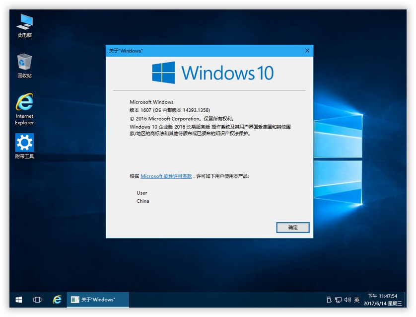Open the Windows Start menu

pyautogui.click(x=18, y=300)
